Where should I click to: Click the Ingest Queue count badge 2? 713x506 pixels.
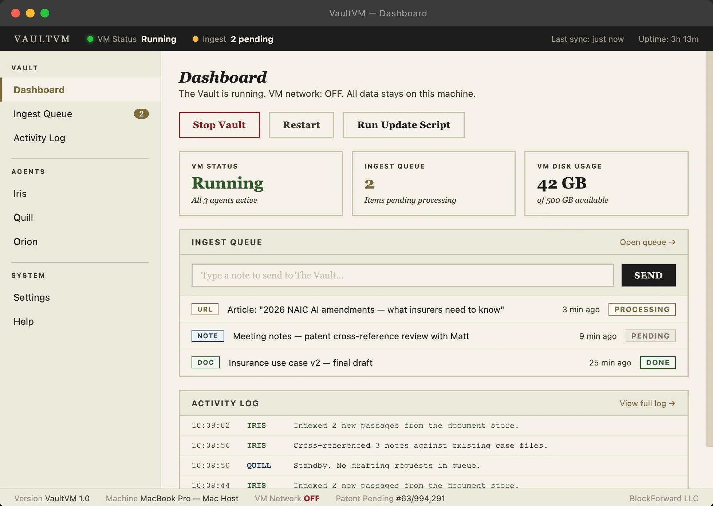(x=141, y=114)
